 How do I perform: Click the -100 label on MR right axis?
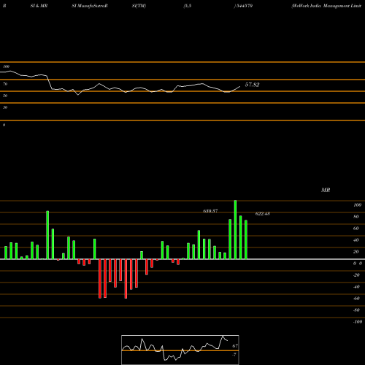point(358,322)
